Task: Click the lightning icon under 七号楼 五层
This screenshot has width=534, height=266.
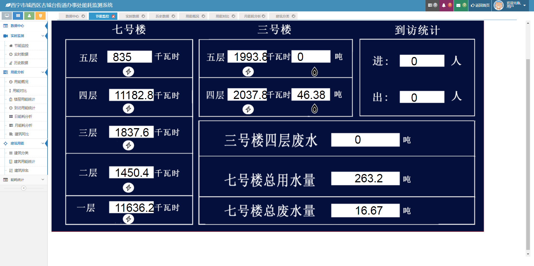Action: [x=128, y=72]
